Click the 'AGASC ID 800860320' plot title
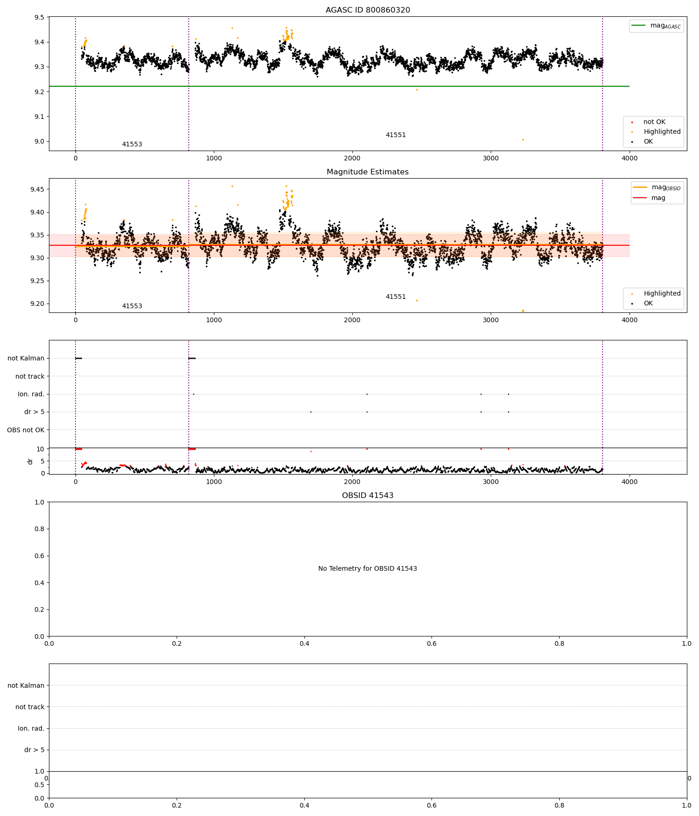Image resolution: width=699 pixels, height=816 pixels. point(368,10)
